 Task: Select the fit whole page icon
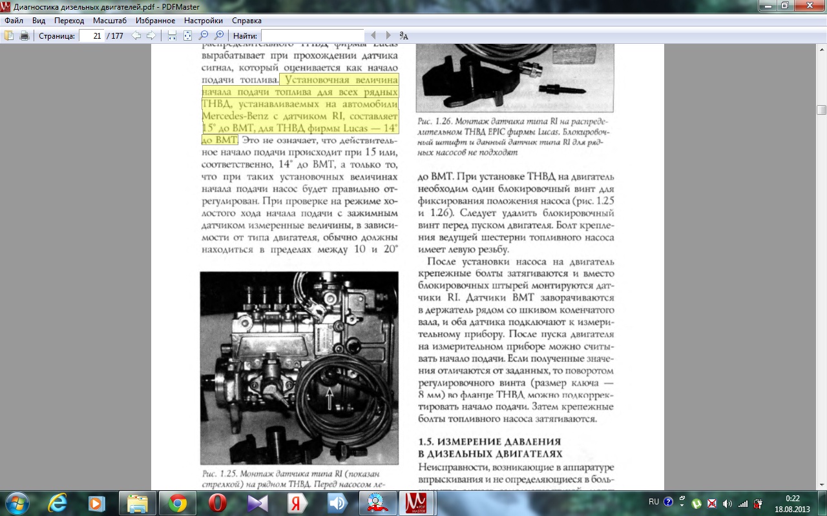(x=187, y=35)
